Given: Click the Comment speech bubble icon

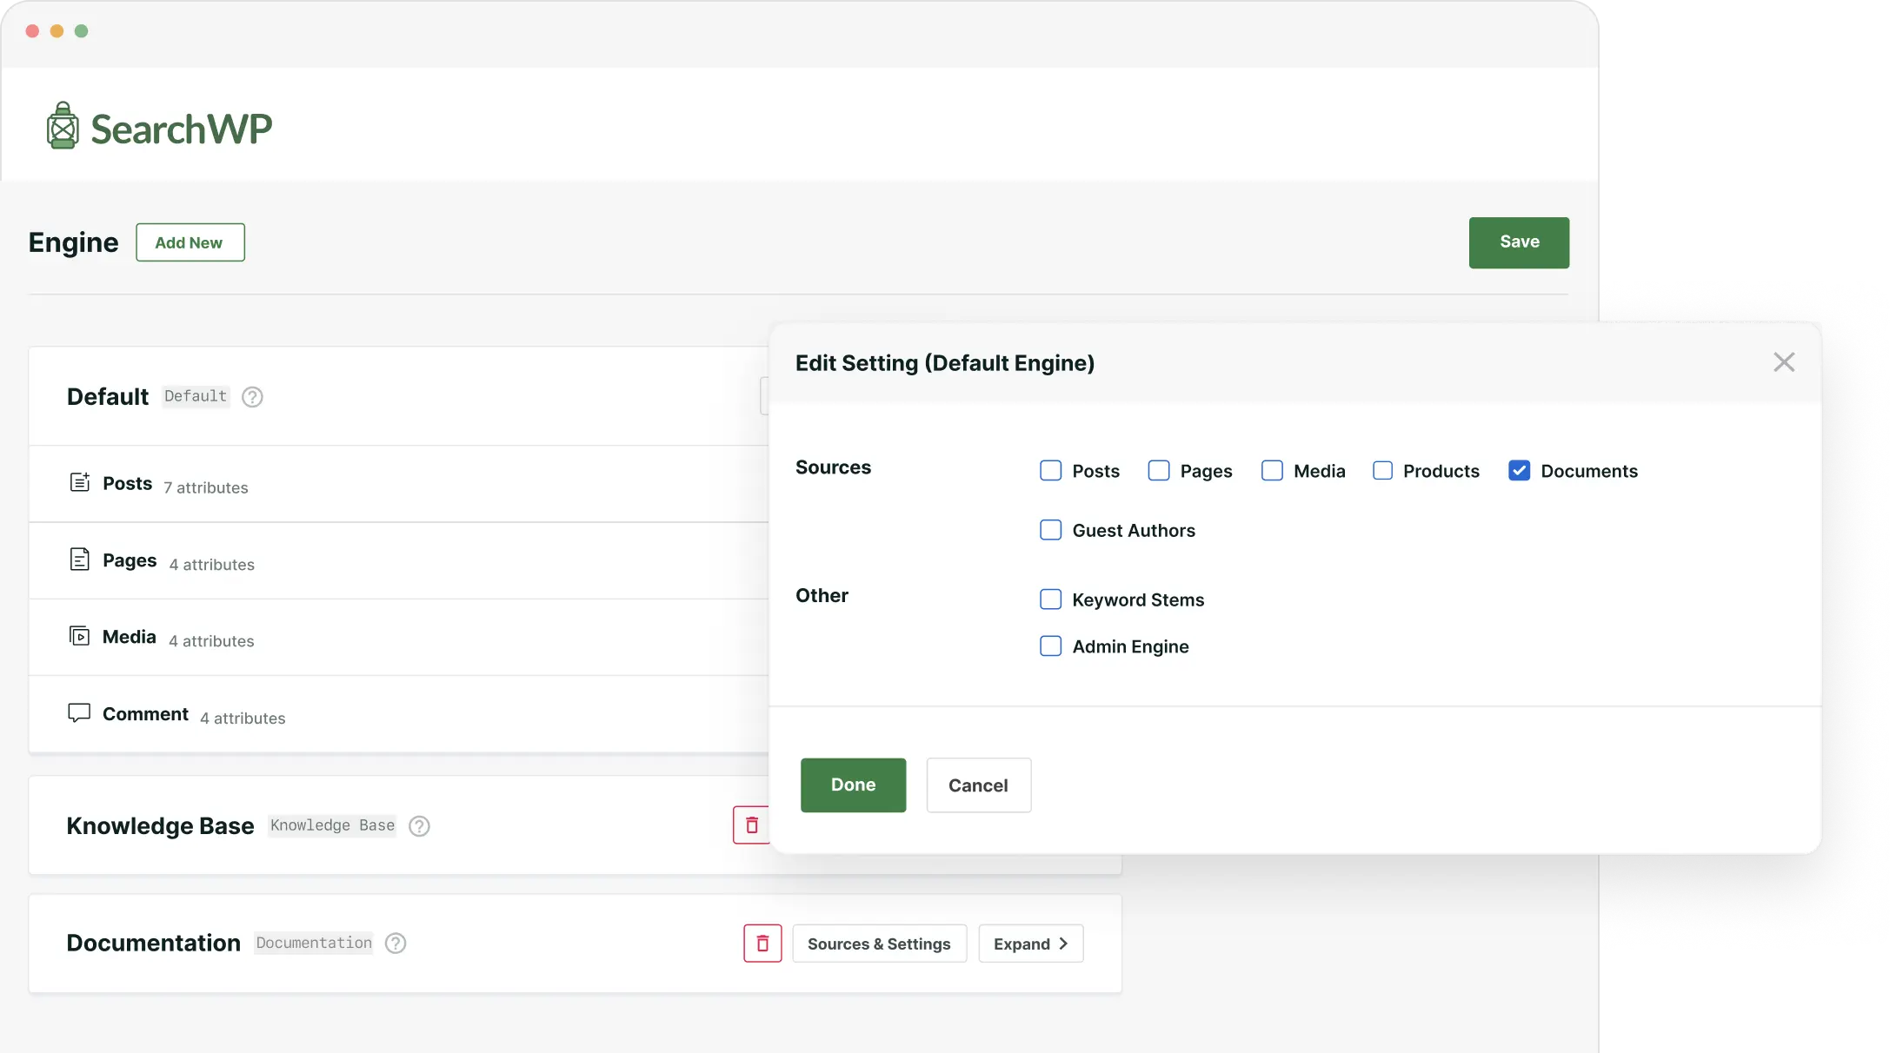Looking at the screenshot, I should (79, 712).
